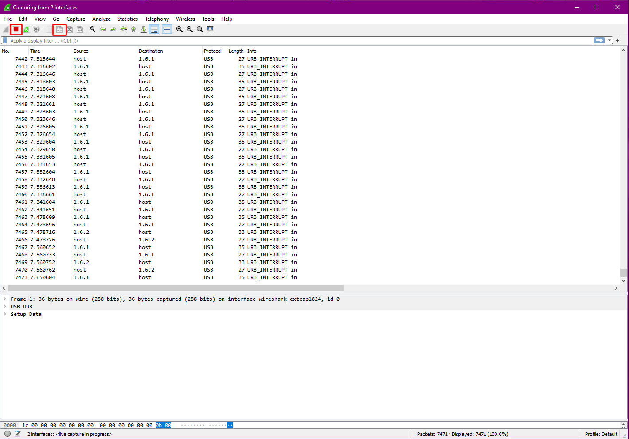Go forward to the next packet
The height and width of the screenshot is (439, 629).
[x=113, y=29]
